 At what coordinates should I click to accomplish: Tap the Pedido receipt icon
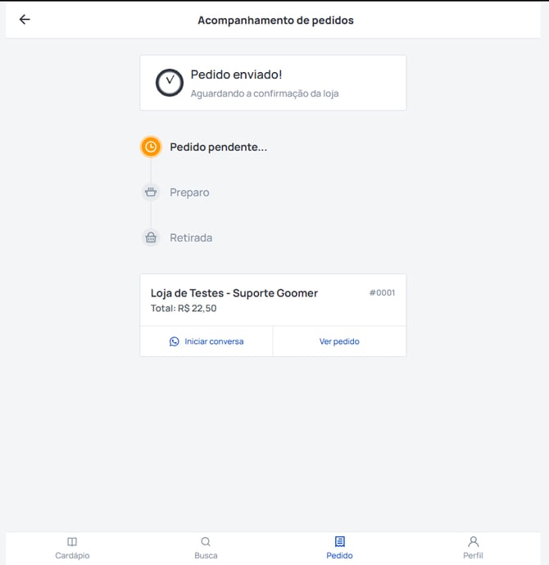pos(339,542)
